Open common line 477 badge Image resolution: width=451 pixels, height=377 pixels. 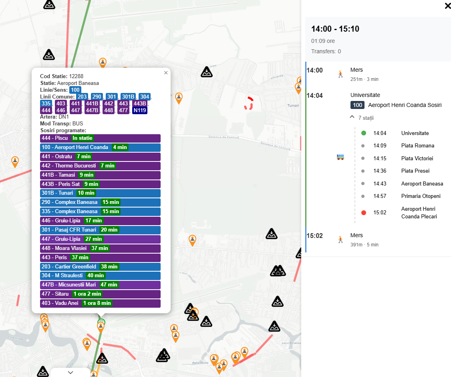click(x=123, y=111)
